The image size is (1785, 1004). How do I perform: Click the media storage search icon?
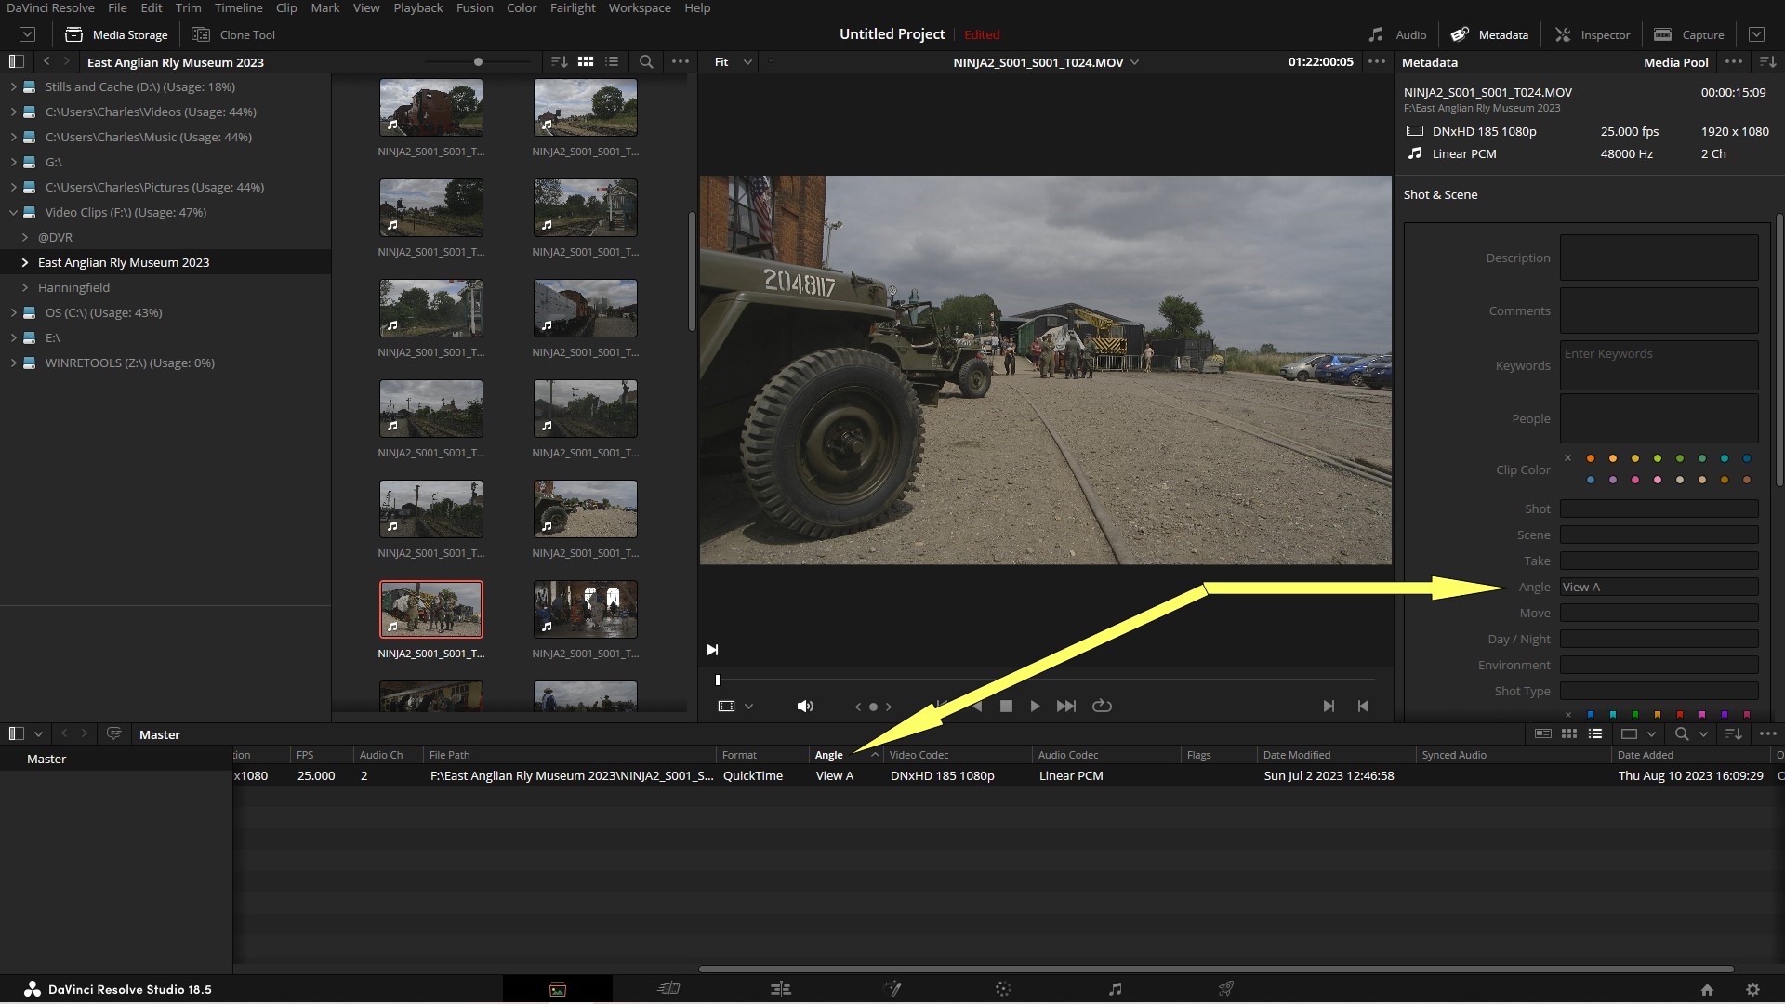(646, 61)
